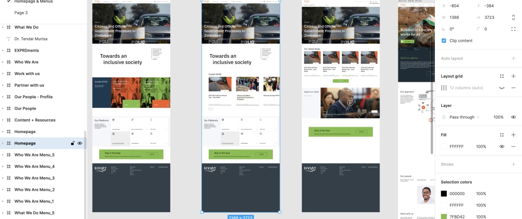This screenshot has width=522, height=219.
Task: Open FFFFFF swatch in Fill section
Action: click(x=444, y=147)
